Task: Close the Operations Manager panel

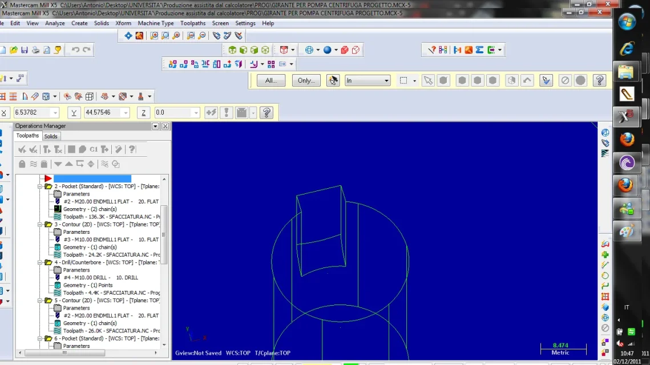Action: tap(165, 126)
